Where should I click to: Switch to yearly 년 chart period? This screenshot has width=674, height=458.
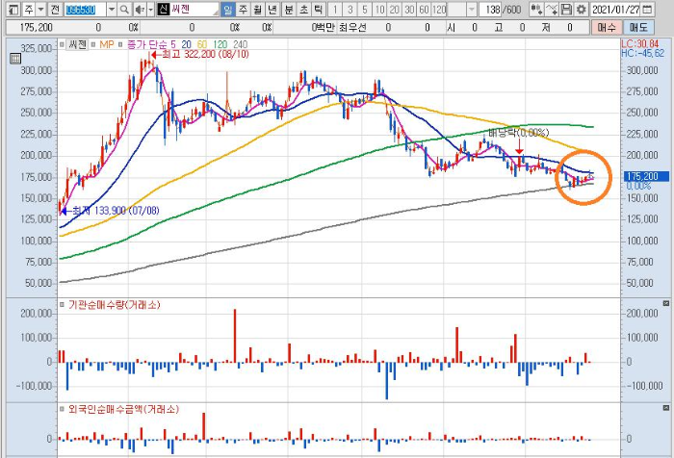point(272,9)
